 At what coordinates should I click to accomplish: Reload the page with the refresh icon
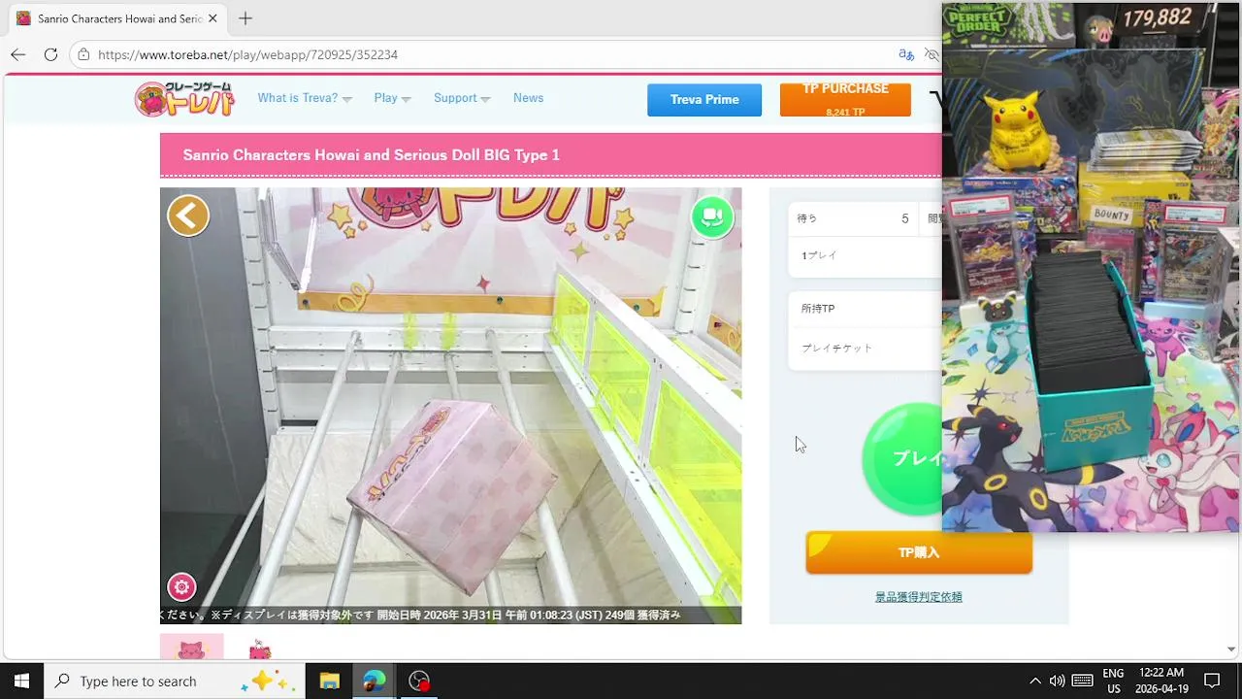(50, 55)
